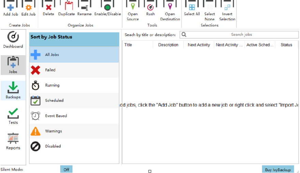Image resolution: width=300 pixels, height=173 pixels.
Task: Open the Reports sidebar view
Action: point(13,141)
